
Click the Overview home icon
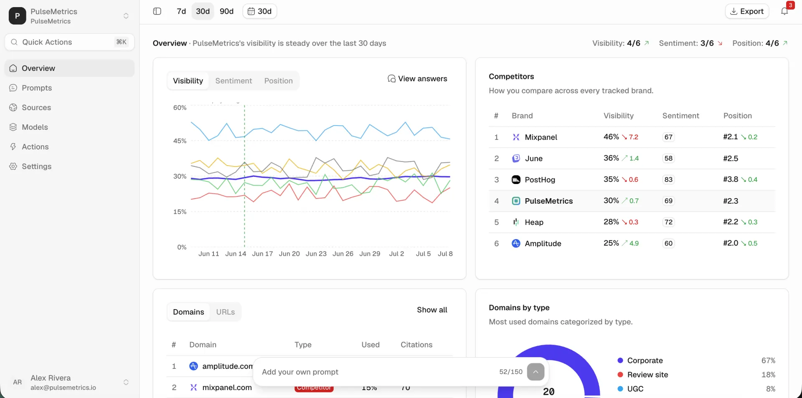(13, 68)
